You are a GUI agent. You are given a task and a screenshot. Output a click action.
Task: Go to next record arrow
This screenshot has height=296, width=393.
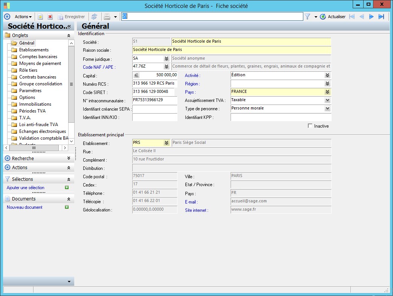coord(371,17)
